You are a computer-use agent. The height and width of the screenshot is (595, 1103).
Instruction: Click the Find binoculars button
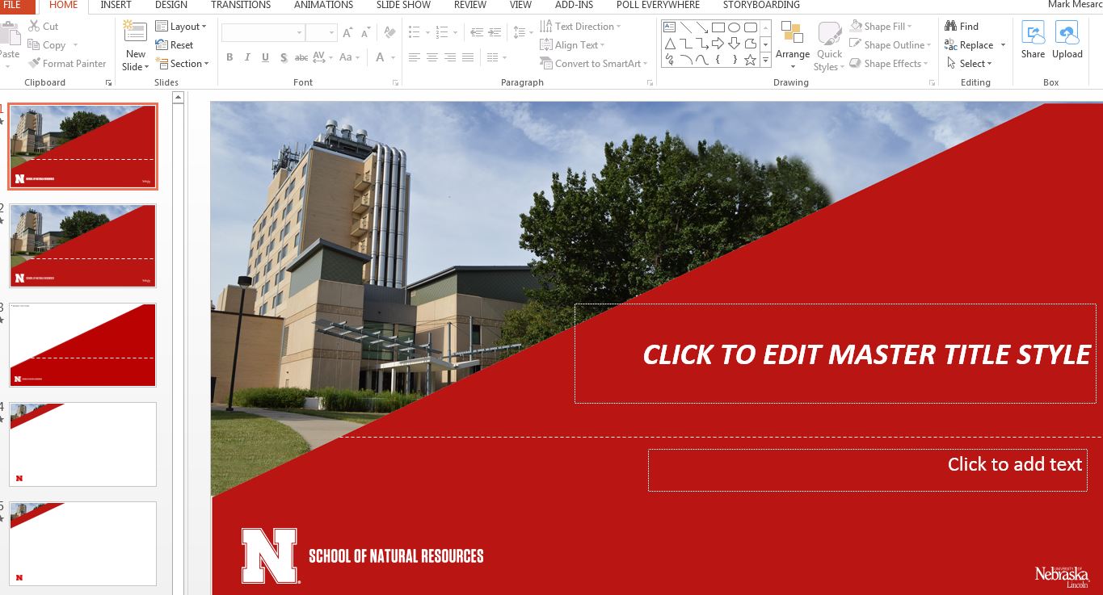click(x=962, y=27)
